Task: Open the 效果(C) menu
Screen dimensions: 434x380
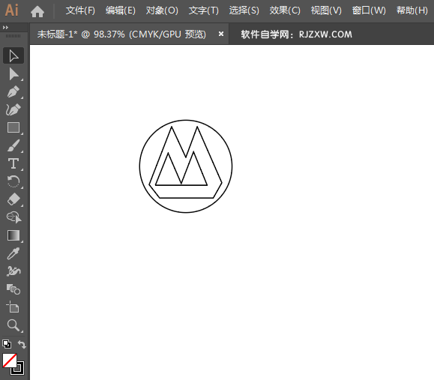Action: click(285, 10)
